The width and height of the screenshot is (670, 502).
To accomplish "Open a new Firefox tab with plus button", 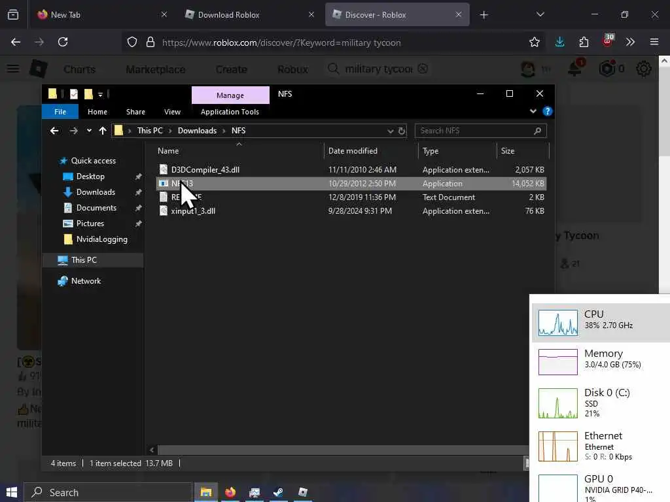I will [484, 15].
